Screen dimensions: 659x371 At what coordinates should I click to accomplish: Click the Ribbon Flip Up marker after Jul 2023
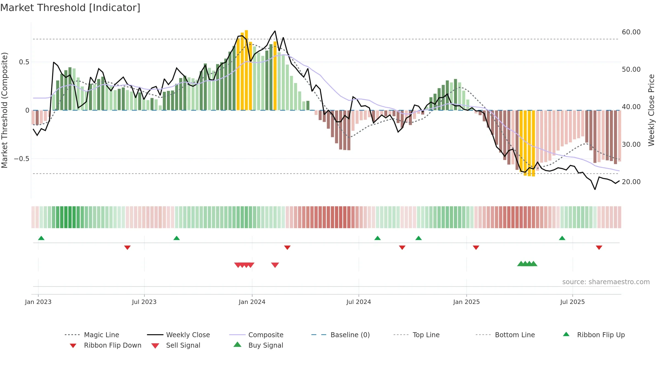[177, 238]
